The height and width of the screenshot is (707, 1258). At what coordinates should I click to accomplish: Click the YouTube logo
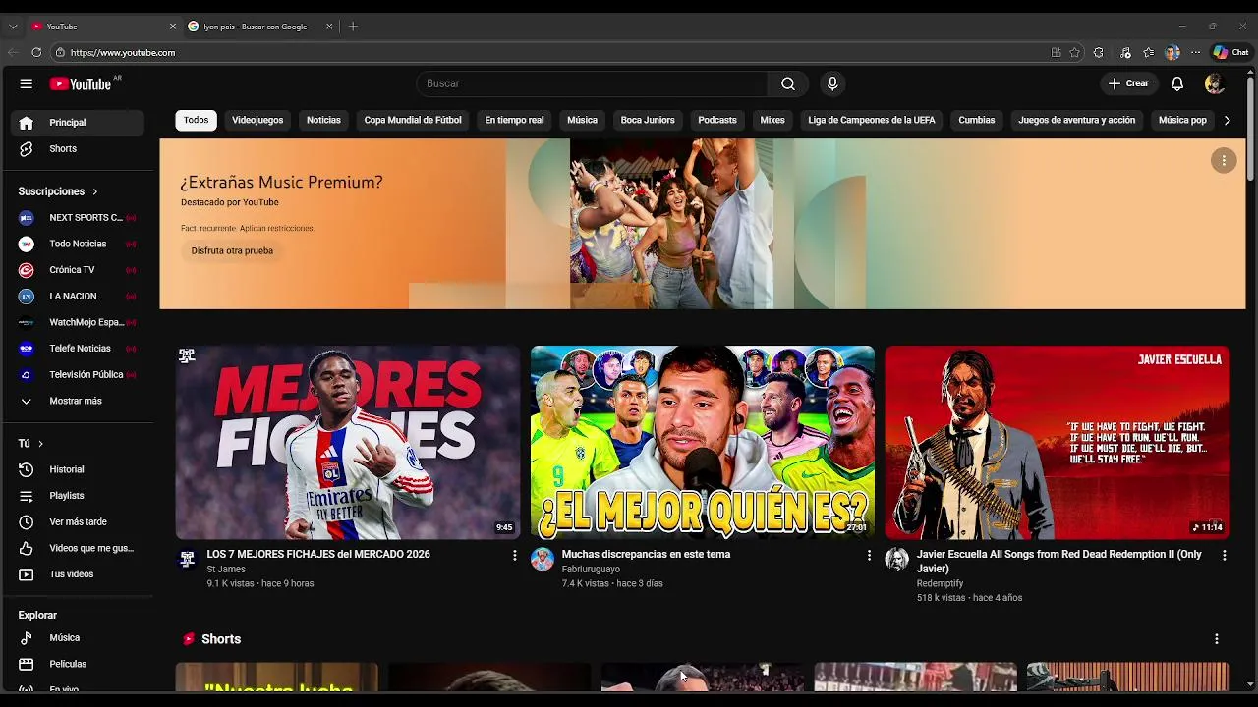point(81,83)
